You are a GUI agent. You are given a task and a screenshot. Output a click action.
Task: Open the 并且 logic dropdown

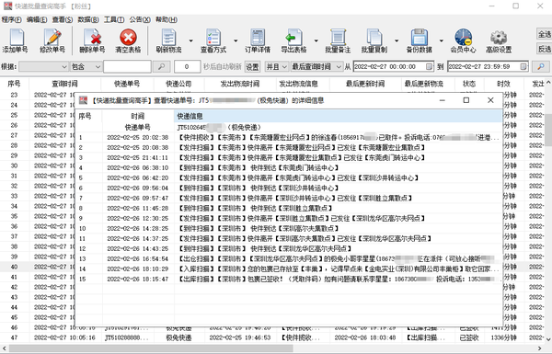tap(276, 66)
